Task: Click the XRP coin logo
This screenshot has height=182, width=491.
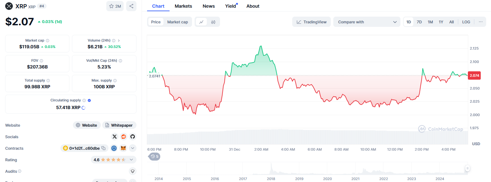Action: [9, 6]
